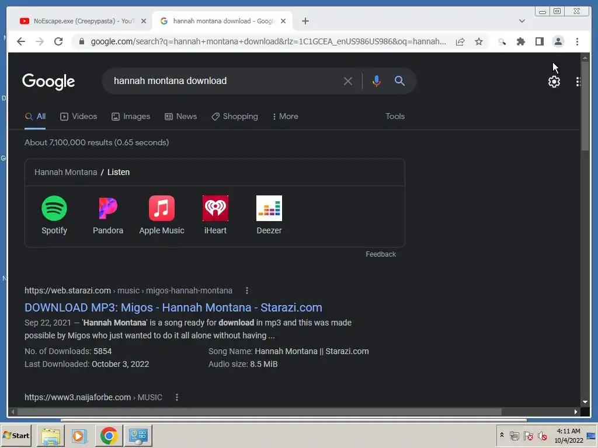Viewport: 598px width, 448px height.
Task: Open the Google apps grid
Action: click(x=578, y=82)
